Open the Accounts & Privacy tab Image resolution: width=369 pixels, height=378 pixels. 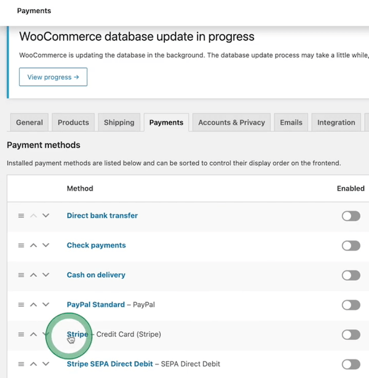coord(231,123)
